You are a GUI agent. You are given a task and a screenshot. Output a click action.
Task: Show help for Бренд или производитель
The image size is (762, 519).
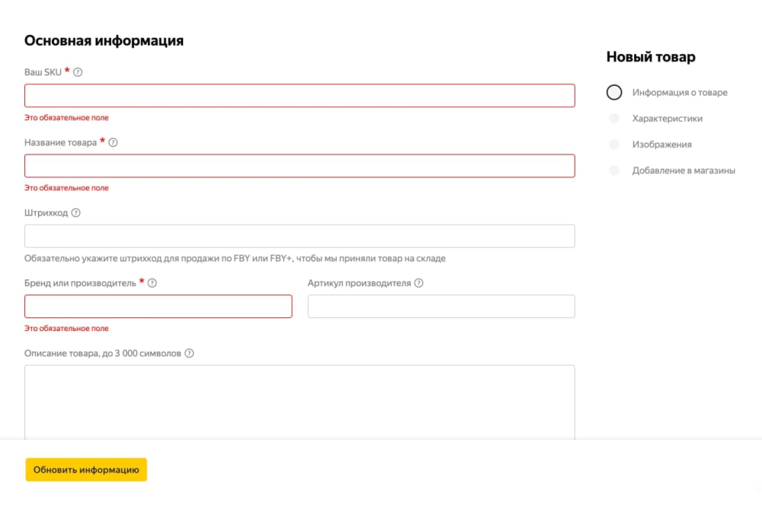tap(152, 283)
